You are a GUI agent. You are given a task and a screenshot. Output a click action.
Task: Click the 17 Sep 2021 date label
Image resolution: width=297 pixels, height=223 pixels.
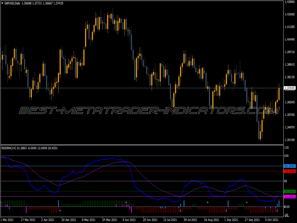[x=252, y=220]
